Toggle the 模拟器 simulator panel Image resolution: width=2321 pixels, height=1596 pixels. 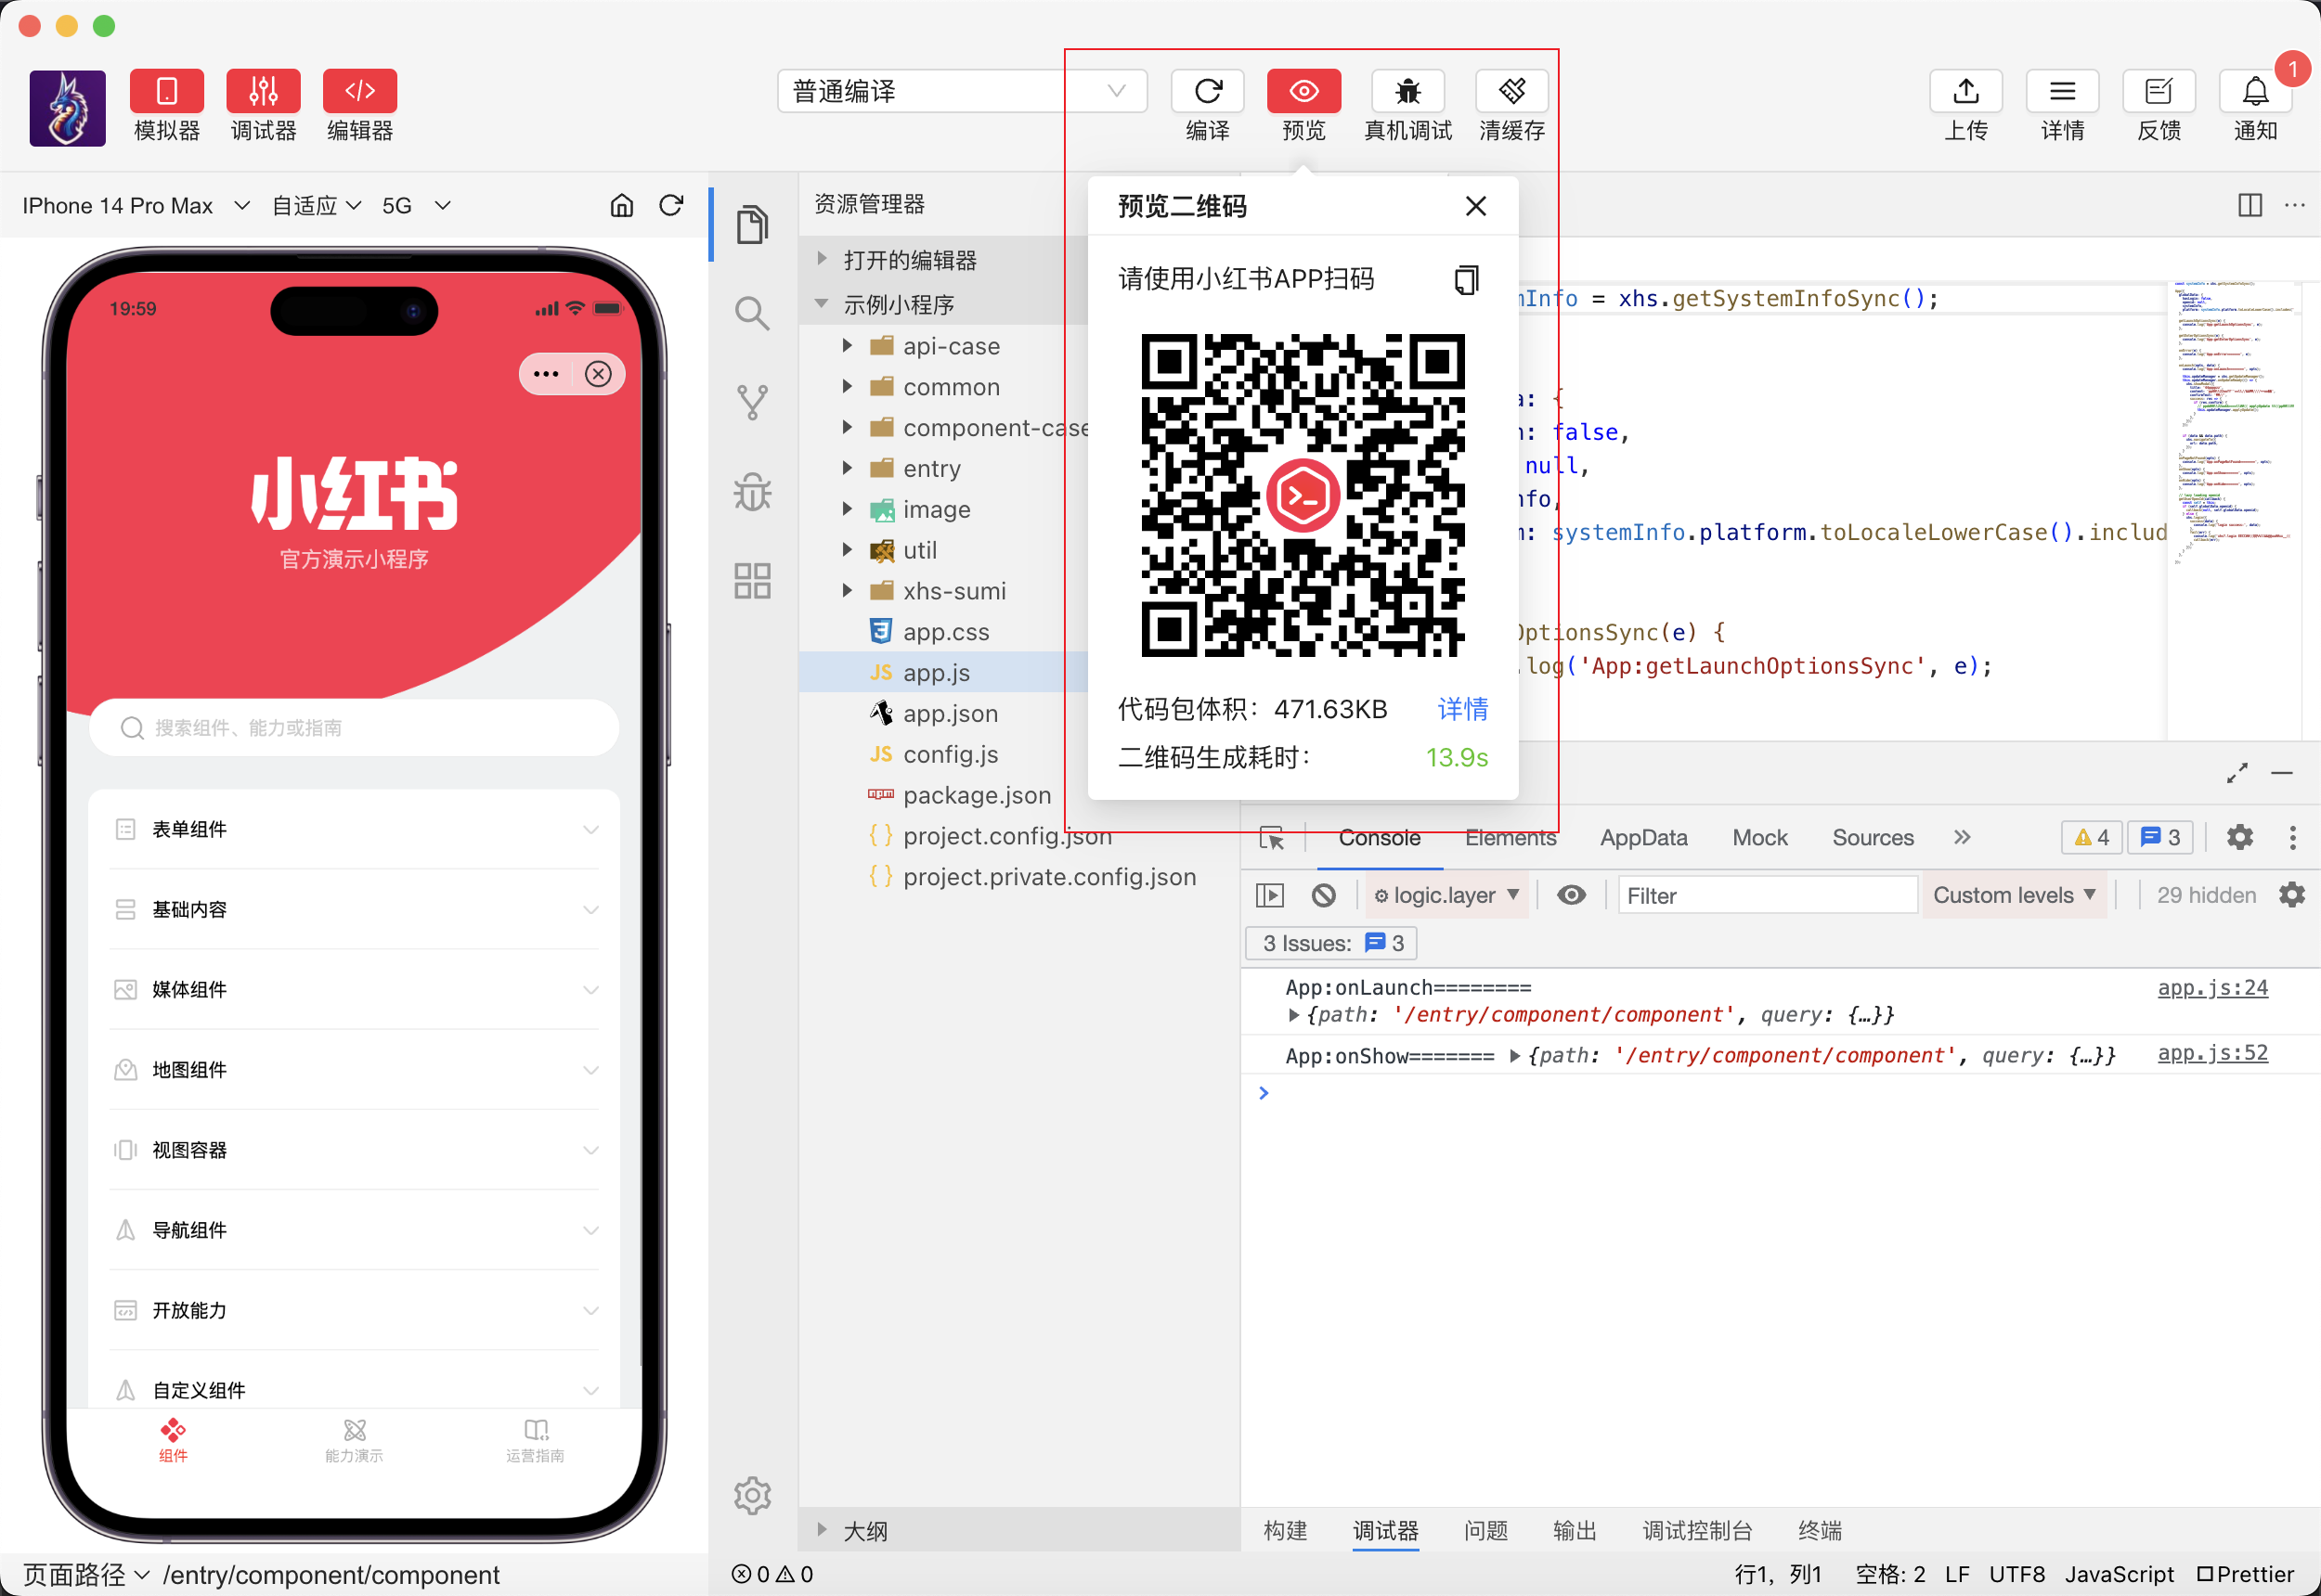[x=166, y=92]
